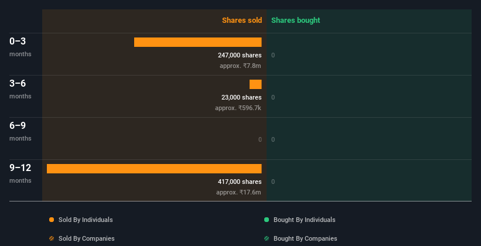The height and width of the screenshot is (246, 481).
Task: Select the Sold By Individuals legend label
Action: (86, 220)
